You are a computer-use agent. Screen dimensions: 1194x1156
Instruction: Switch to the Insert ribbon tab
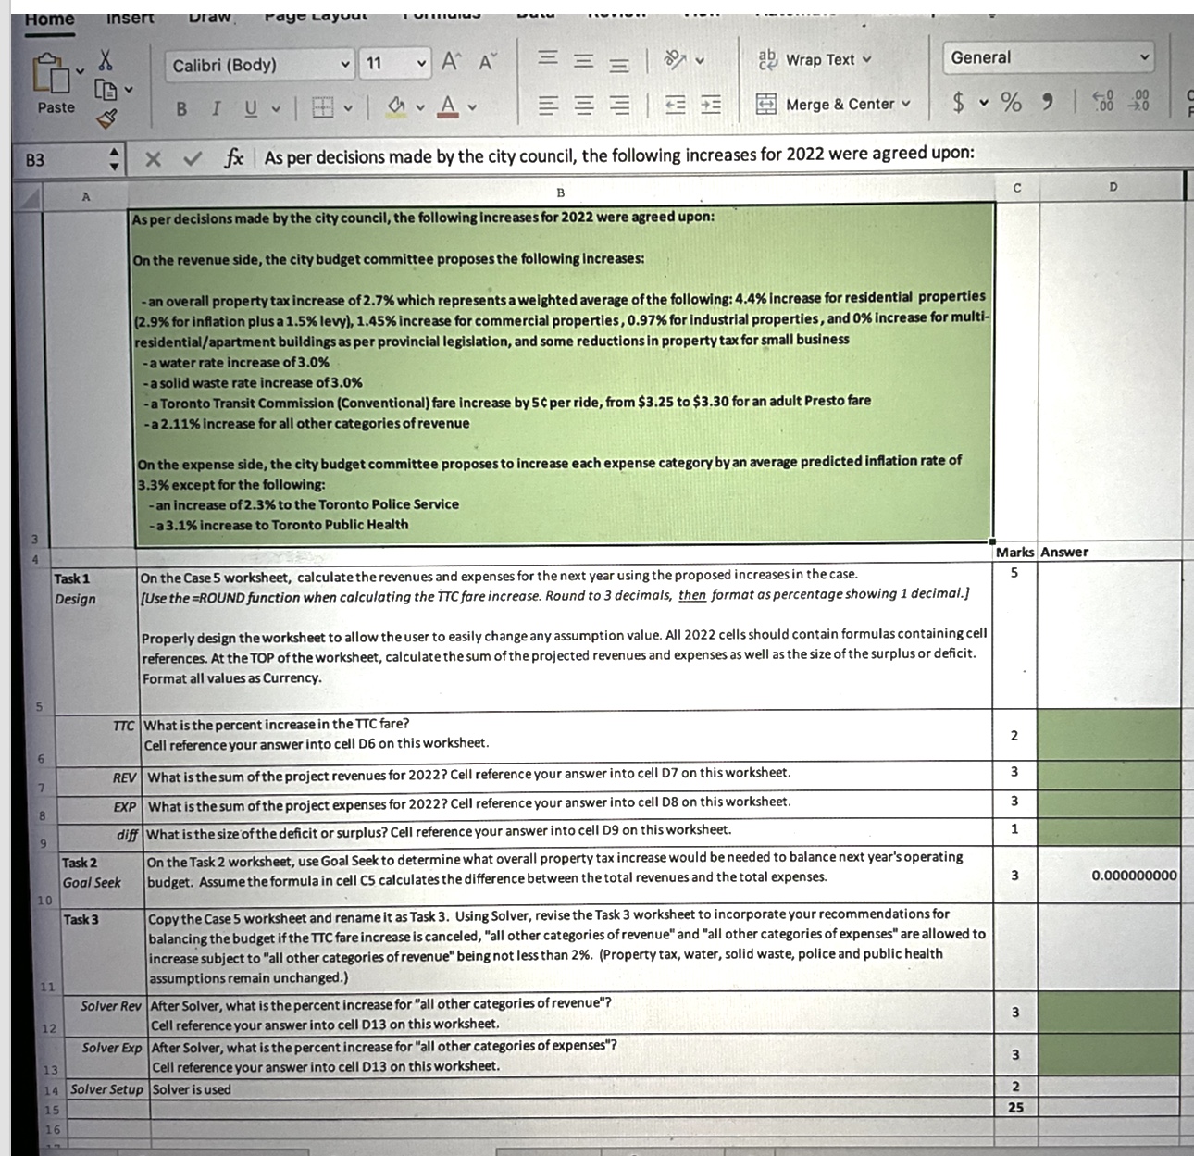130,15
